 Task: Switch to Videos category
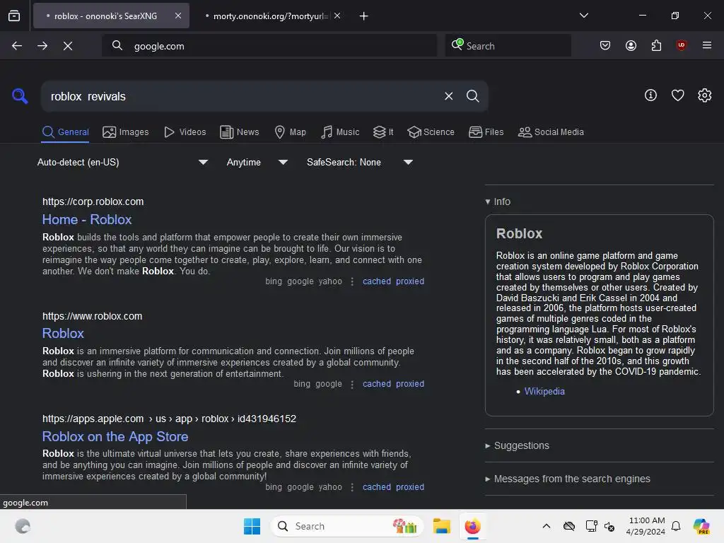pos(185,132)
